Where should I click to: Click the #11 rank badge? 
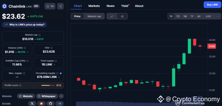pyautogui.click(x=36, y=6)
